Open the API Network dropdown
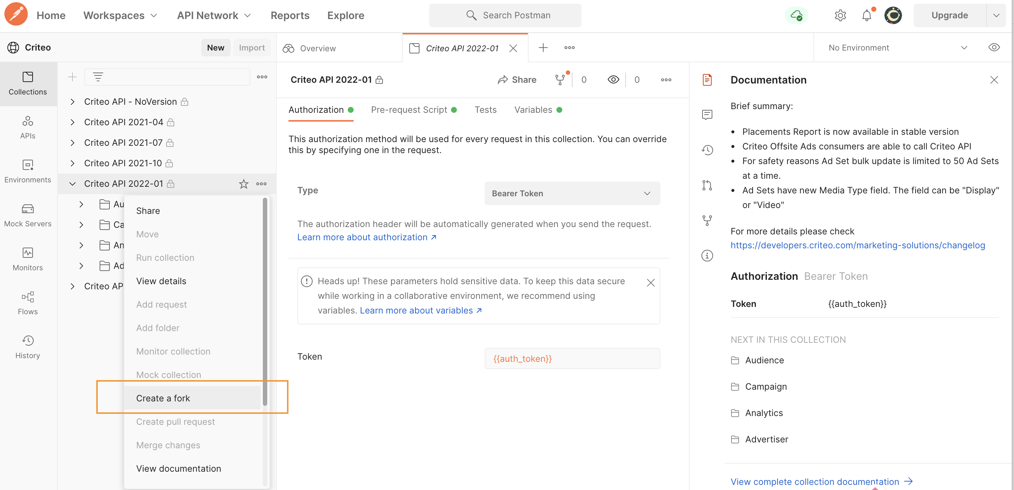 pos(214,15)
